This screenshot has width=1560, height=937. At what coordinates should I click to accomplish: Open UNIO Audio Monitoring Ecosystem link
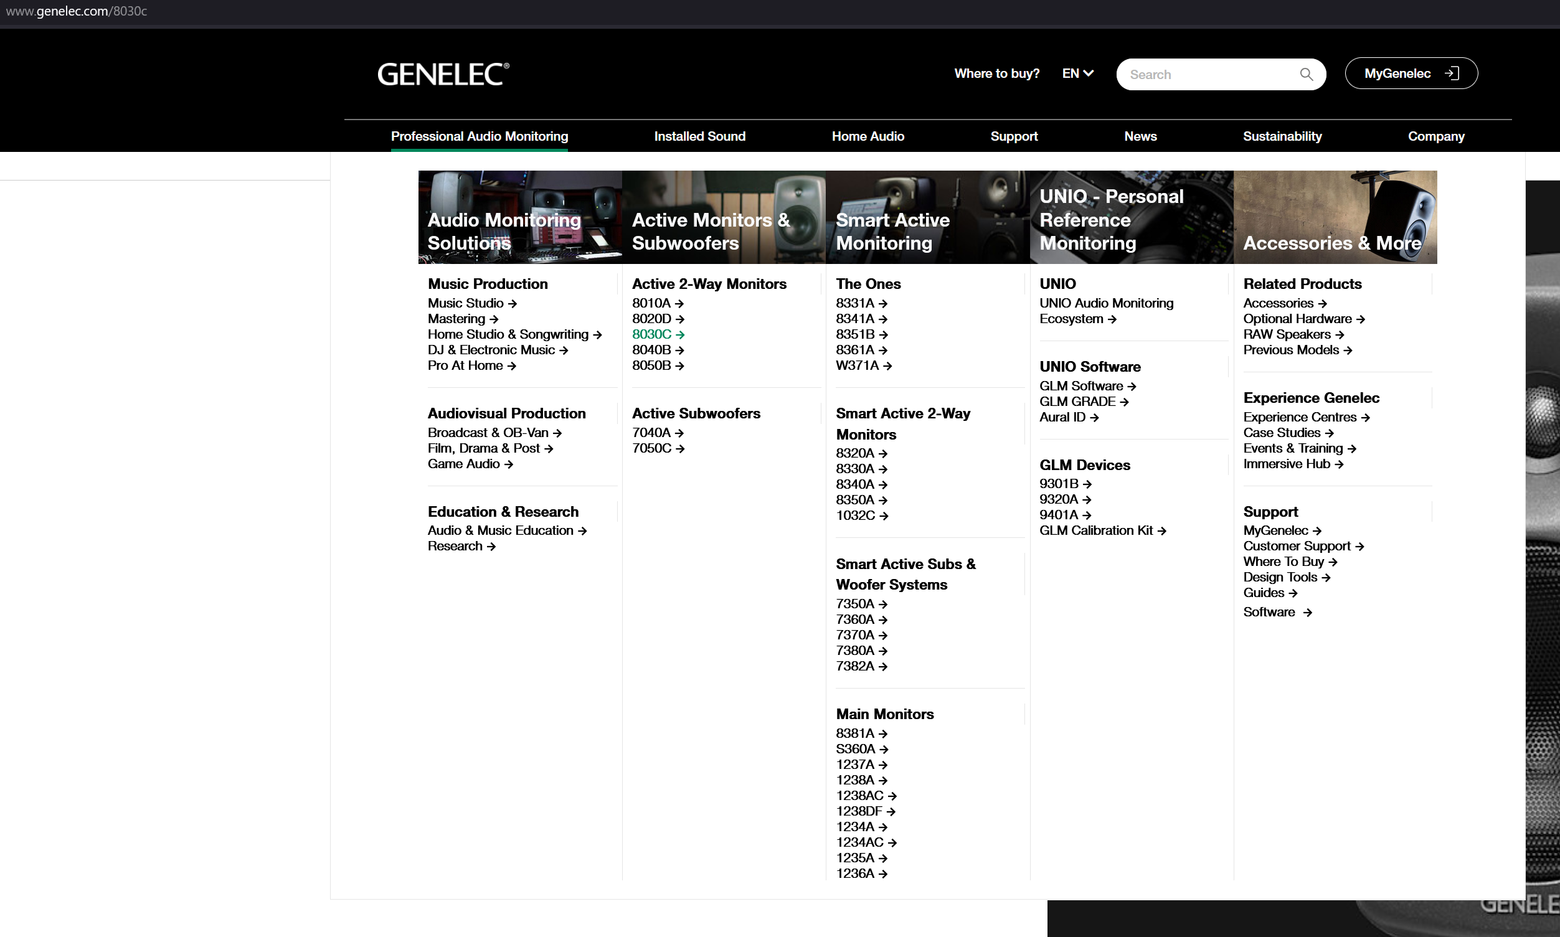(x=1107, y=311)
